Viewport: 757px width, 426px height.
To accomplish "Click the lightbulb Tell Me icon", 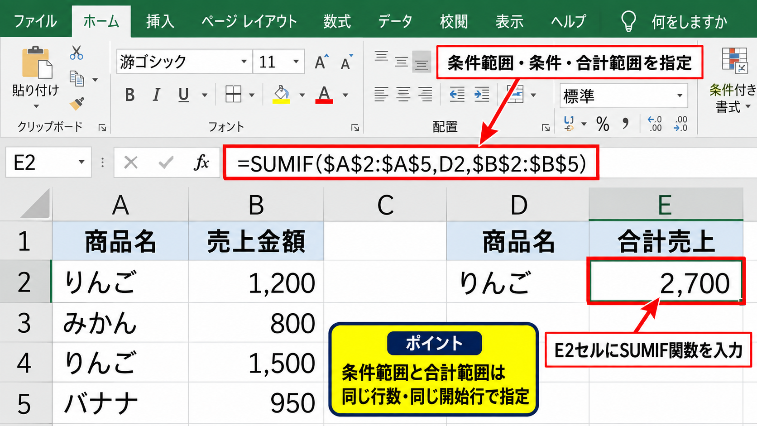I will (x=628, y=21).
